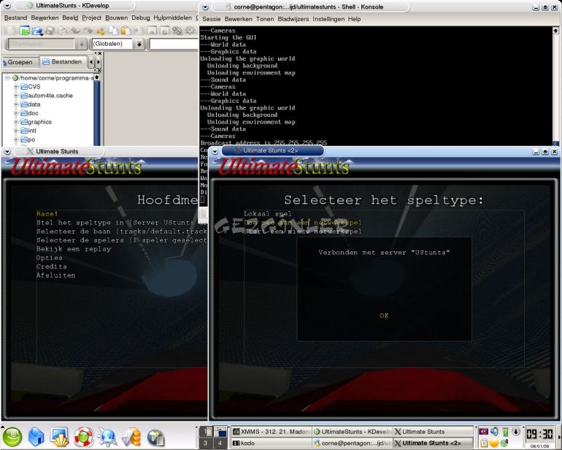Select Opties in the Hoofdmenu
The width and height of the screenshot is (562, 450).
tap(50, 258)
